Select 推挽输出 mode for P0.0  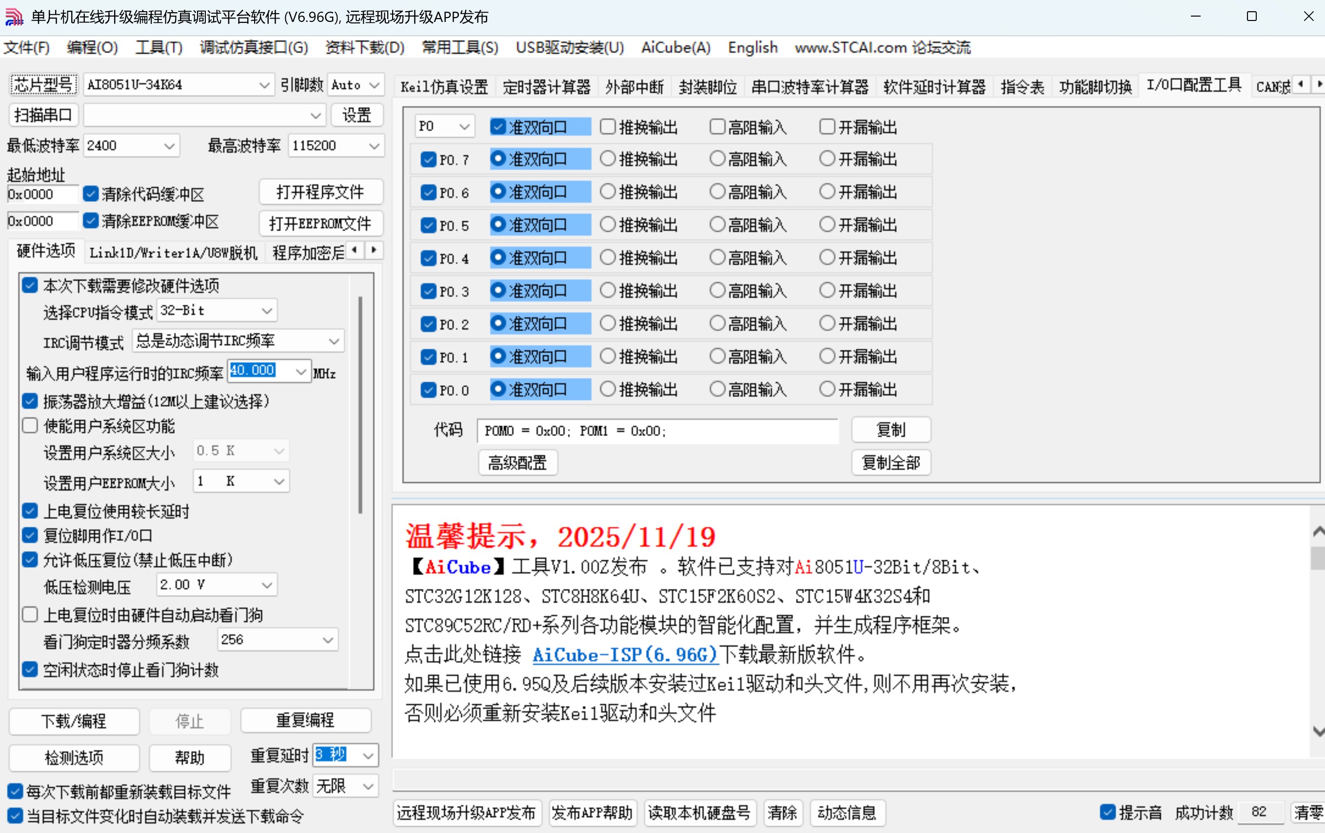click(608, 389)
